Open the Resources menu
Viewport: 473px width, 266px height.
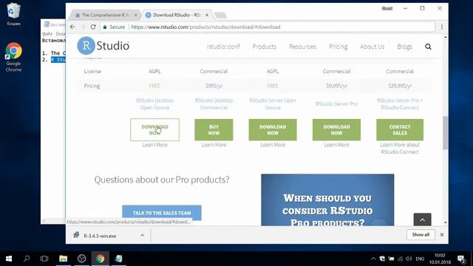(302, 47)
